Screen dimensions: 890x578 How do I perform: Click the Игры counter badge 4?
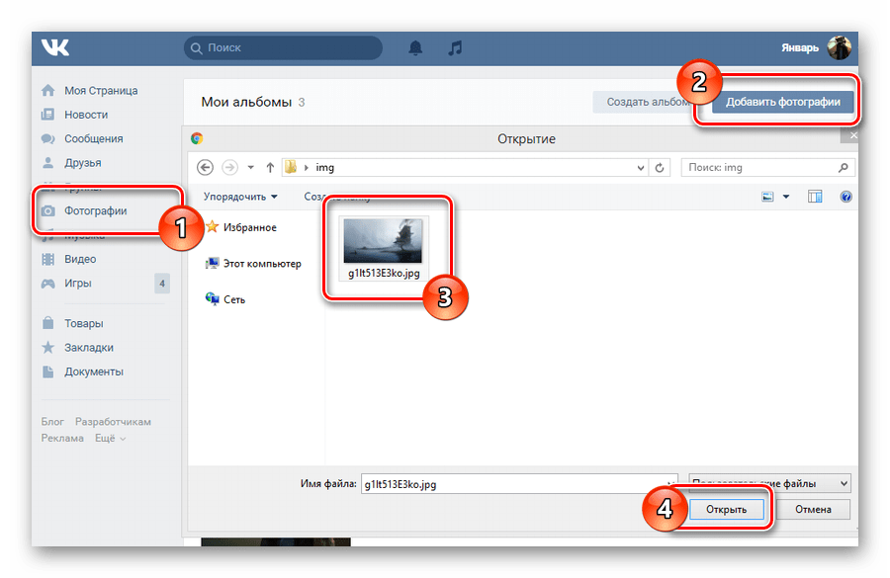click(162, 283)
